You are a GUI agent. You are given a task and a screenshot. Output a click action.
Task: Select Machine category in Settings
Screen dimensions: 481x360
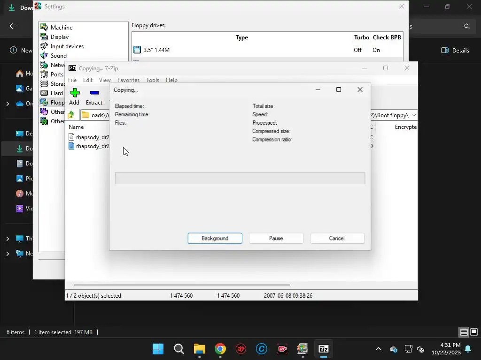pyautogui.click(x=57, y=28)
